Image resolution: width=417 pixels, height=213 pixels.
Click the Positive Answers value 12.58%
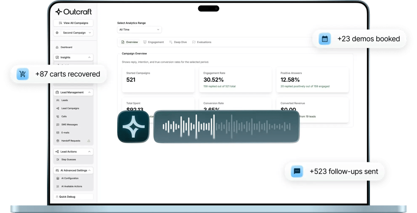click(x=290, y=80)
